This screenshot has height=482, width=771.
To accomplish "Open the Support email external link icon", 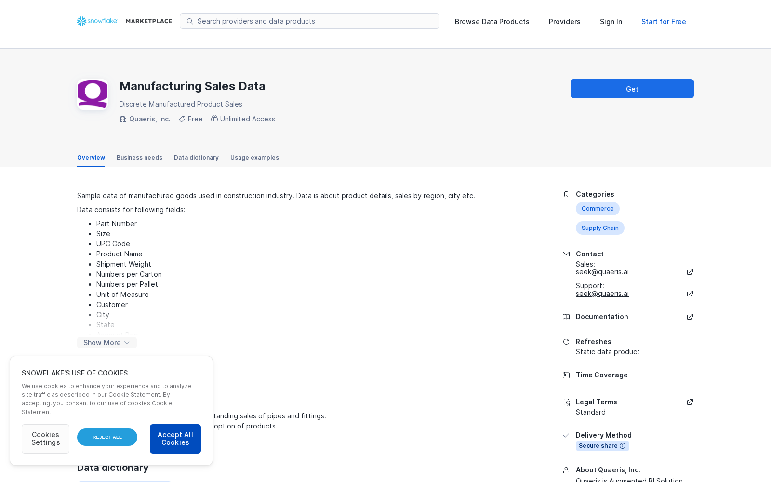I will [690, 294].
